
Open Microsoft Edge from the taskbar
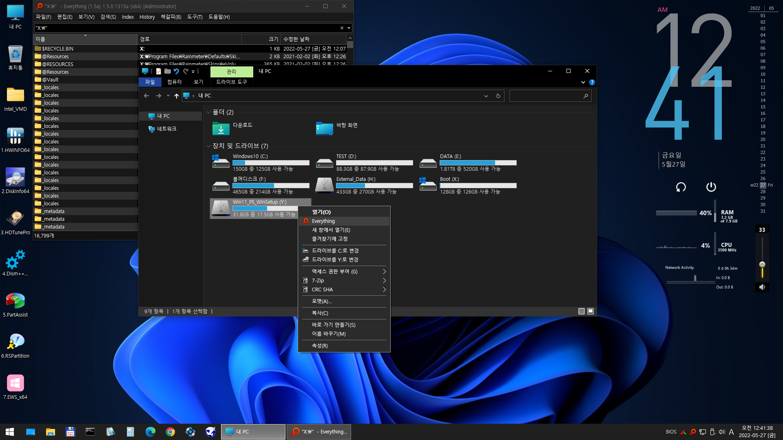tap(150, 432)
